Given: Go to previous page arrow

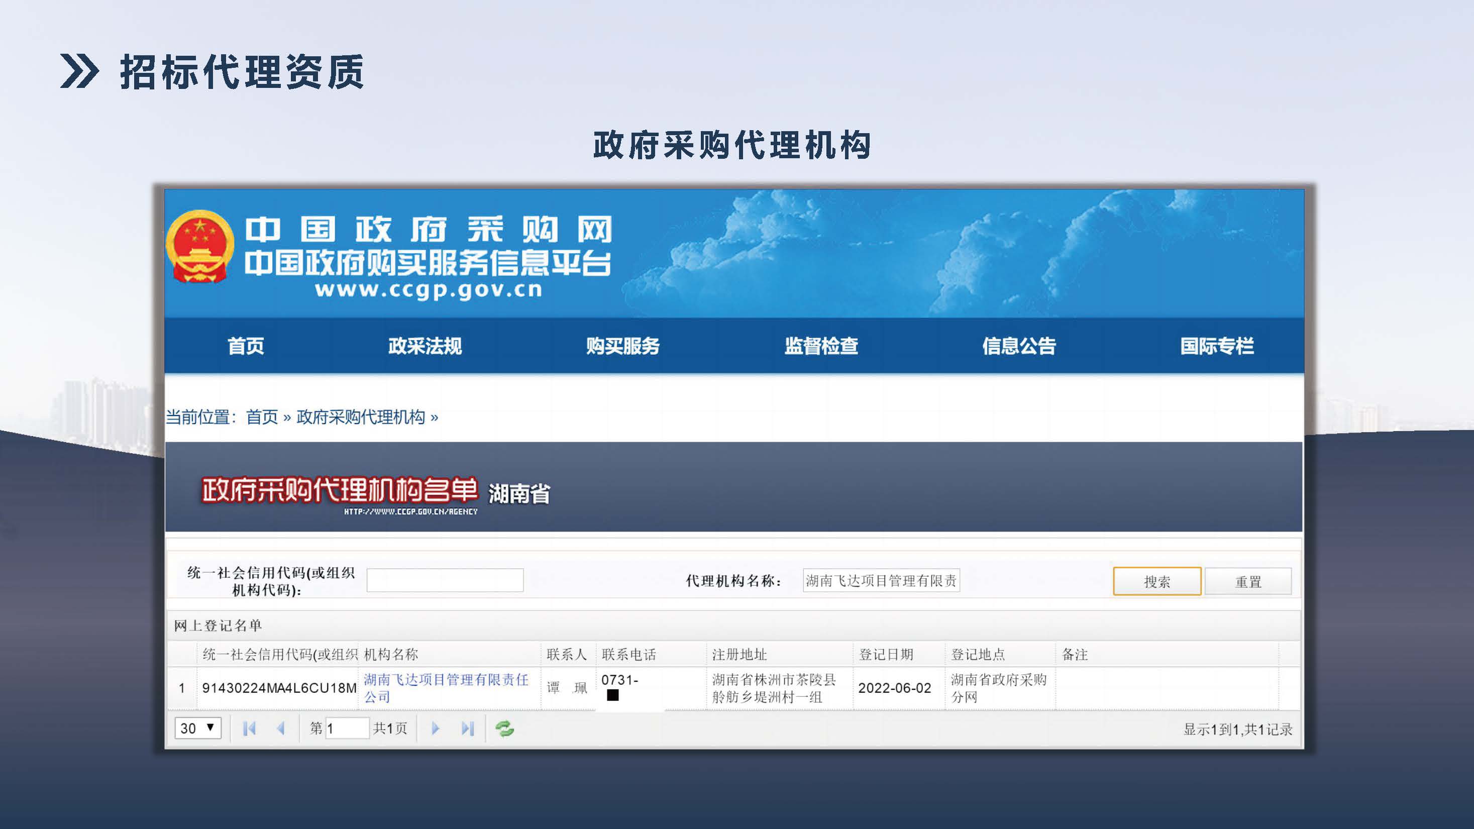Looking at the screenshot, I should tap(281, 729).
